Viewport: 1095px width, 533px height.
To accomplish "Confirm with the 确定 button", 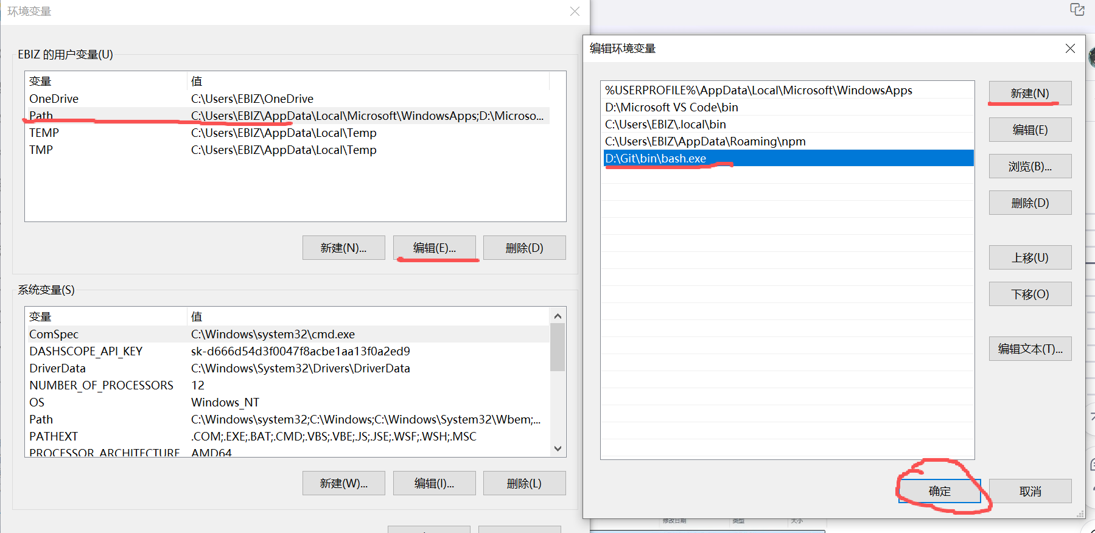I will (x=940, y=491).
